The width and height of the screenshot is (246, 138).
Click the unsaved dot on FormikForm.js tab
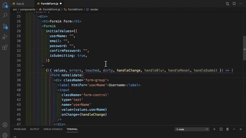click(x=61, y=3)
